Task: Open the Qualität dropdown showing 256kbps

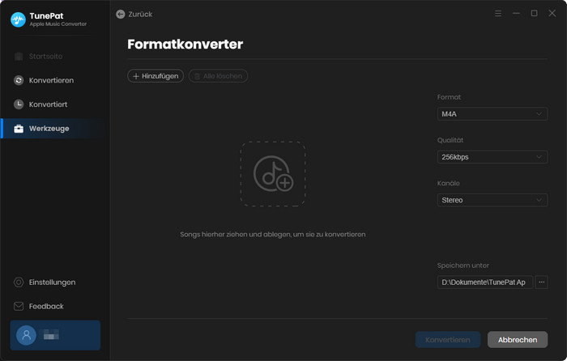Action: tap(492, 157)
